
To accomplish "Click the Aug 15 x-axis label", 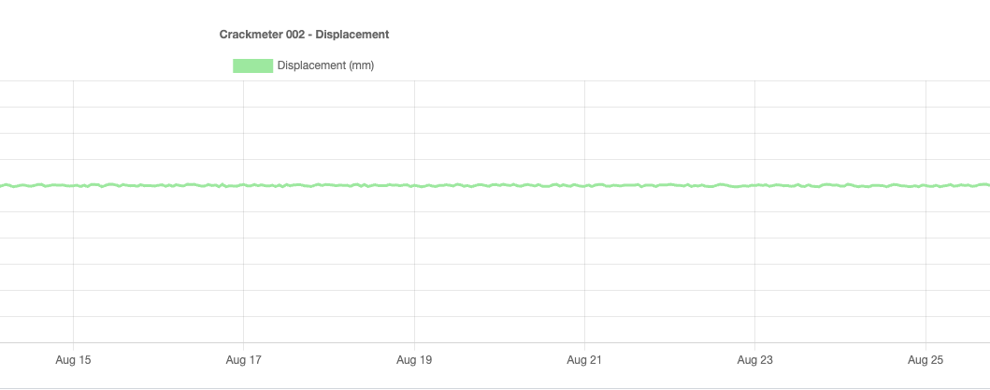I will [x=73, y=359].
